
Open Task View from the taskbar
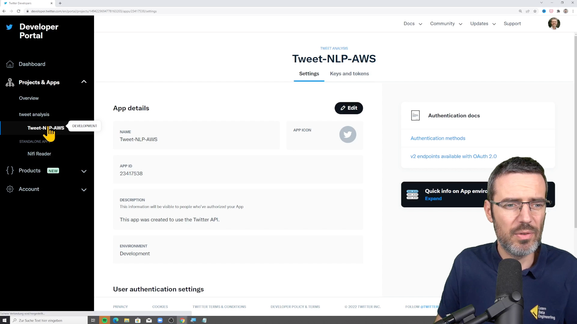pos(93,320)
